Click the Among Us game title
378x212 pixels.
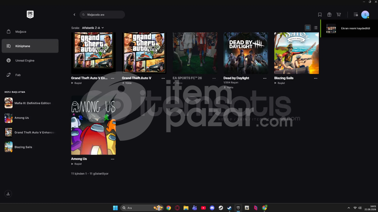click(79, 159)
